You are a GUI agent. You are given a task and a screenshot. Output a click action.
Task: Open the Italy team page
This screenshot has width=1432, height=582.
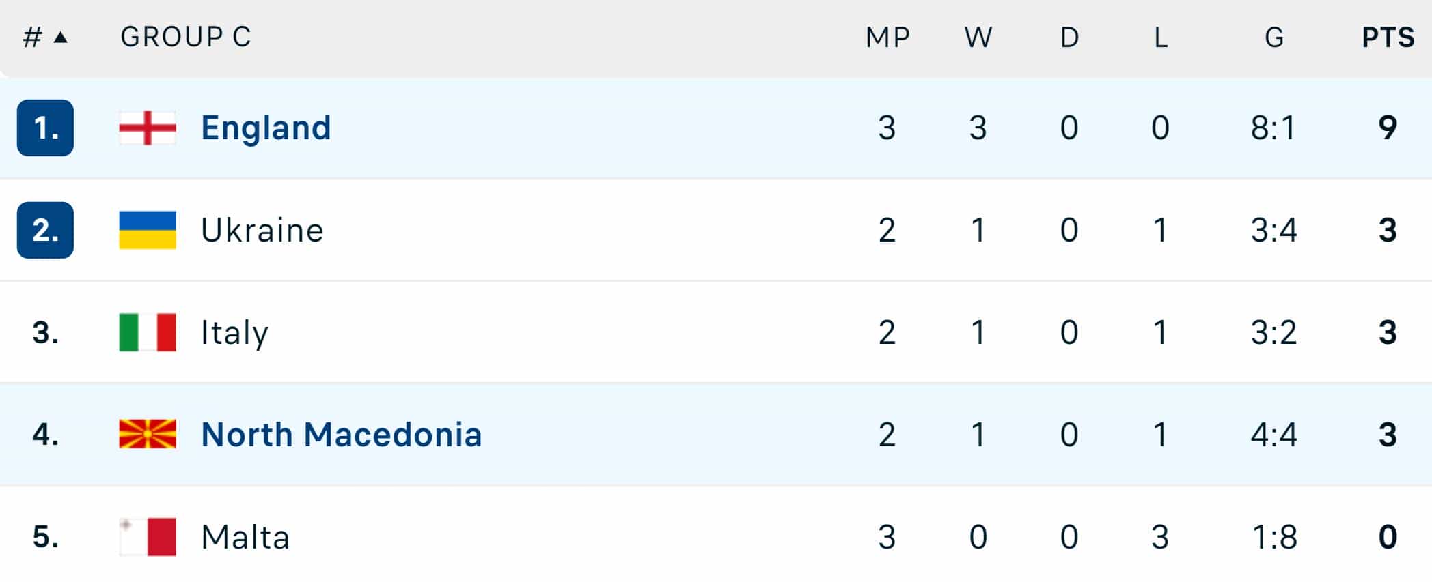pos(234,333)
